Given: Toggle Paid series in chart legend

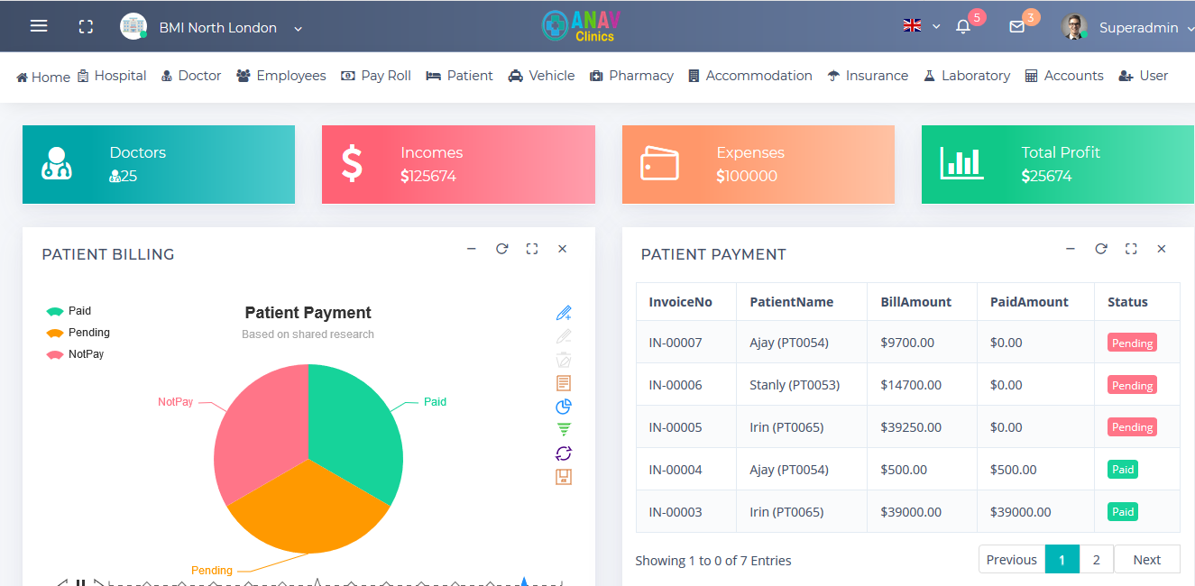Looking at the screenshot, I should 69,311.
